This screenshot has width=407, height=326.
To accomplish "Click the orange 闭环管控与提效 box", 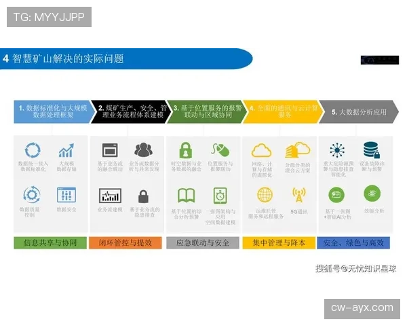I will coord(125,243).
